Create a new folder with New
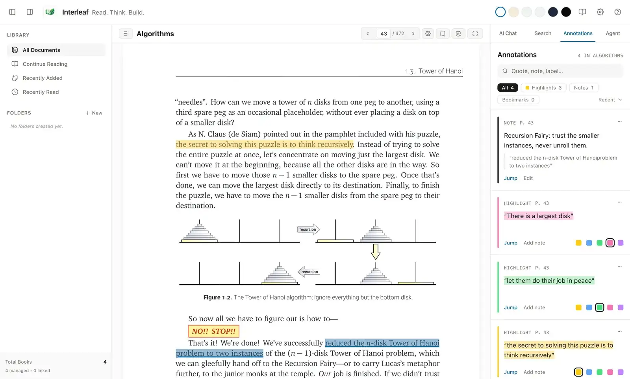630x379 pixels. coord(94,113)
